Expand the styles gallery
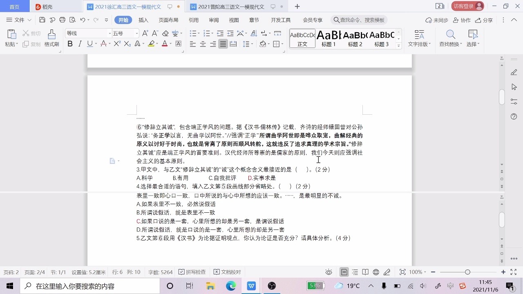Viewport: 523px width, 294px height. [x=399, y=46]
